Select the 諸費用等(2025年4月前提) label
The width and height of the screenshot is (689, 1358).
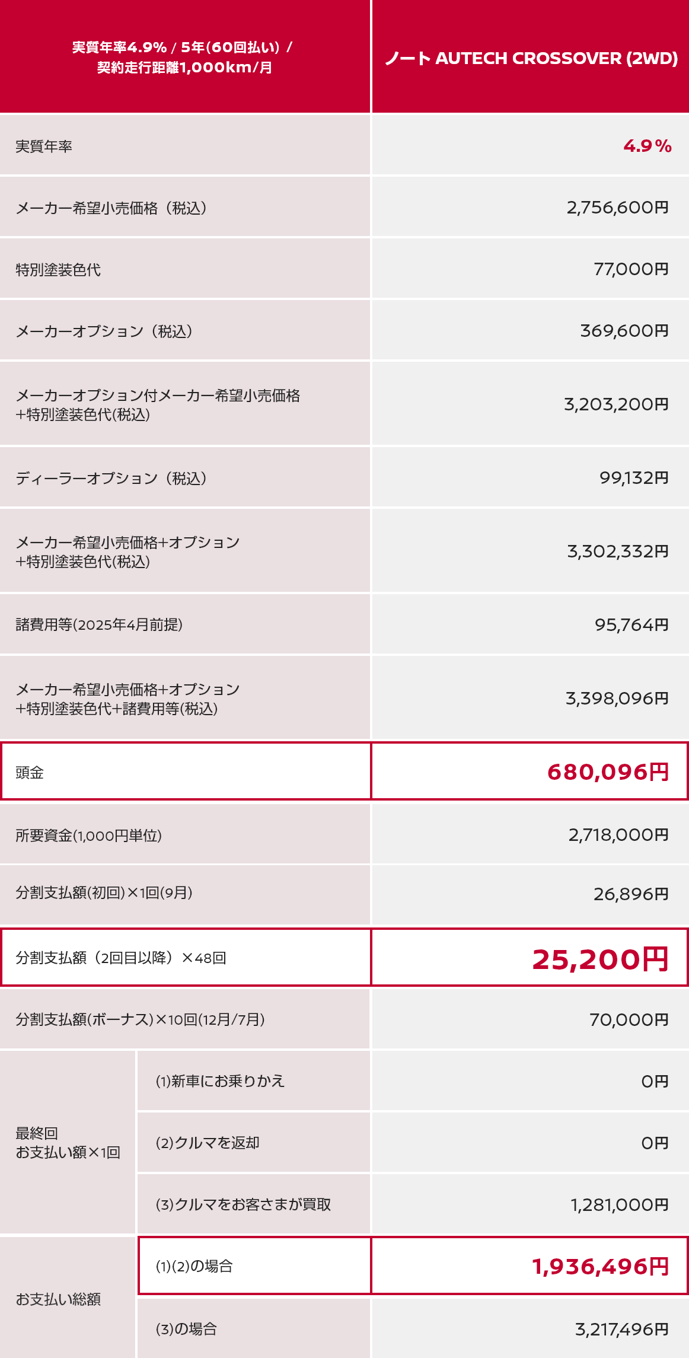point(99,624)
